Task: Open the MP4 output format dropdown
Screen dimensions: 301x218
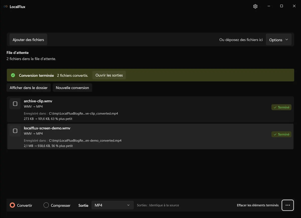Action: point(112,205)
